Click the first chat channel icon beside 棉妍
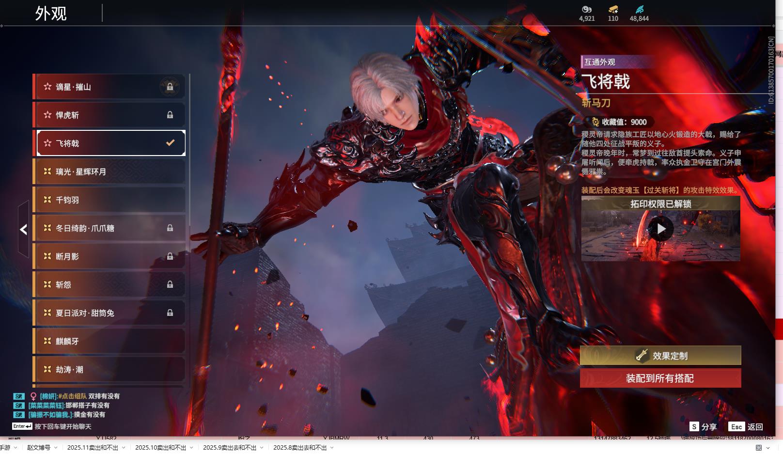This screenshot has height=455, width=783. tap(18, 396)
